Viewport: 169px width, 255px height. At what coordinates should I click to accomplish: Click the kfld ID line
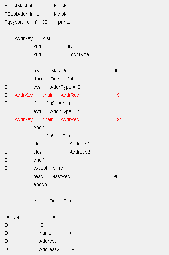38,47
